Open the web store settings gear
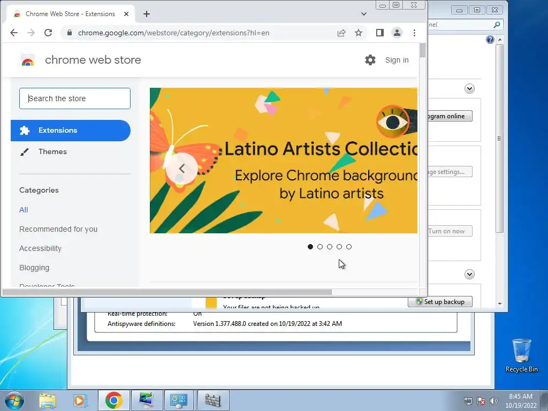The width and height of the screenshot is (548, 411). point(370,60)
